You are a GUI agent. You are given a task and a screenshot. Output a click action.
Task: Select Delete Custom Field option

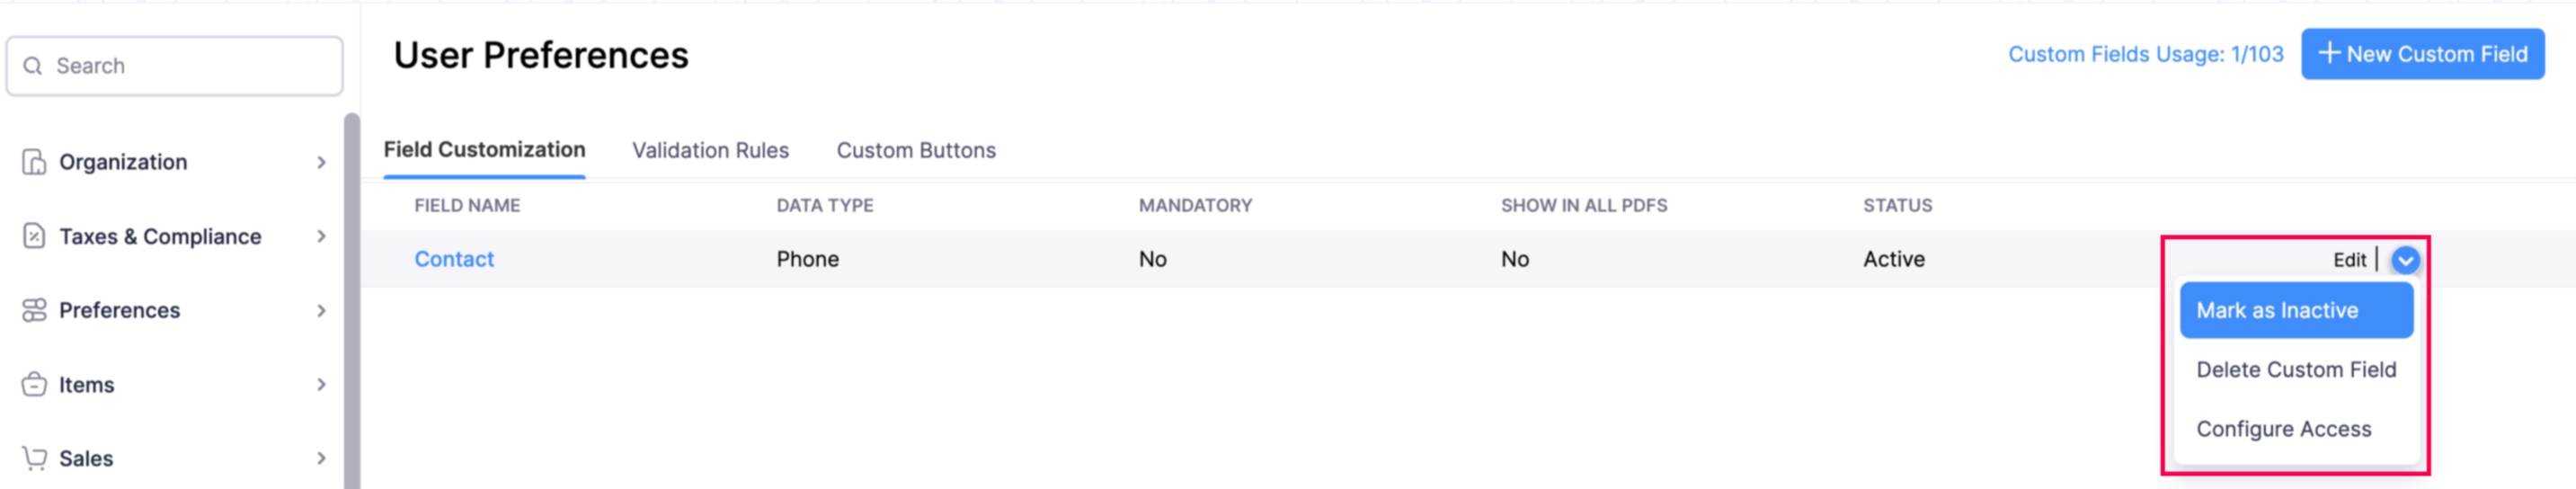[x=2296, y=369]
